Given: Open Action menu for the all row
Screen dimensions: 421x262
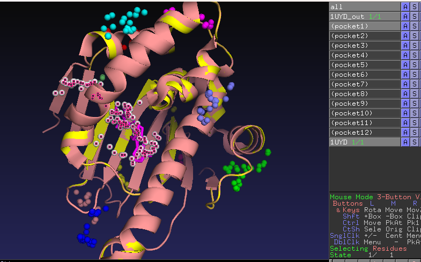Looking at the screenshot, I should pos(406,6).
